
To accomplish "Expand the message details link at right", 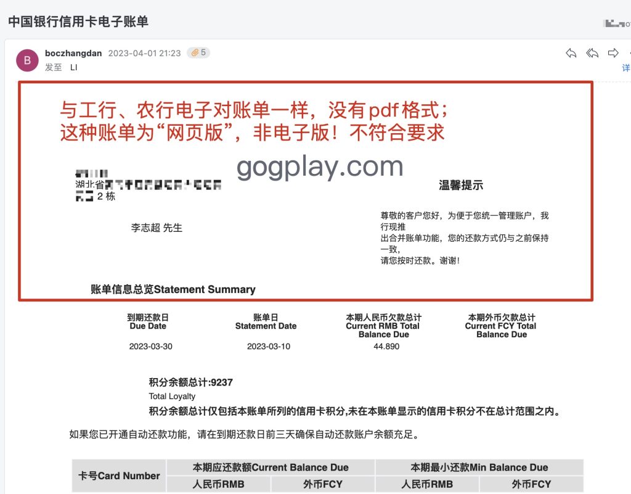I will [626, 68].
